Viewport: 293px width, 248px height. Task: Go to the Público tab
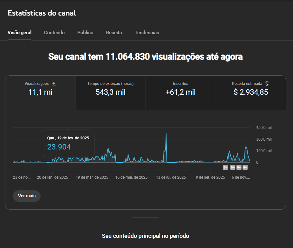point(85,33)
